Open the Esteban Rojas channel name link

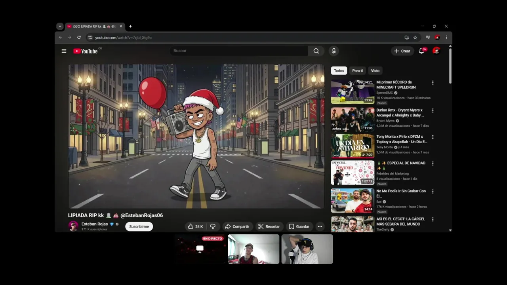point(94,224)
